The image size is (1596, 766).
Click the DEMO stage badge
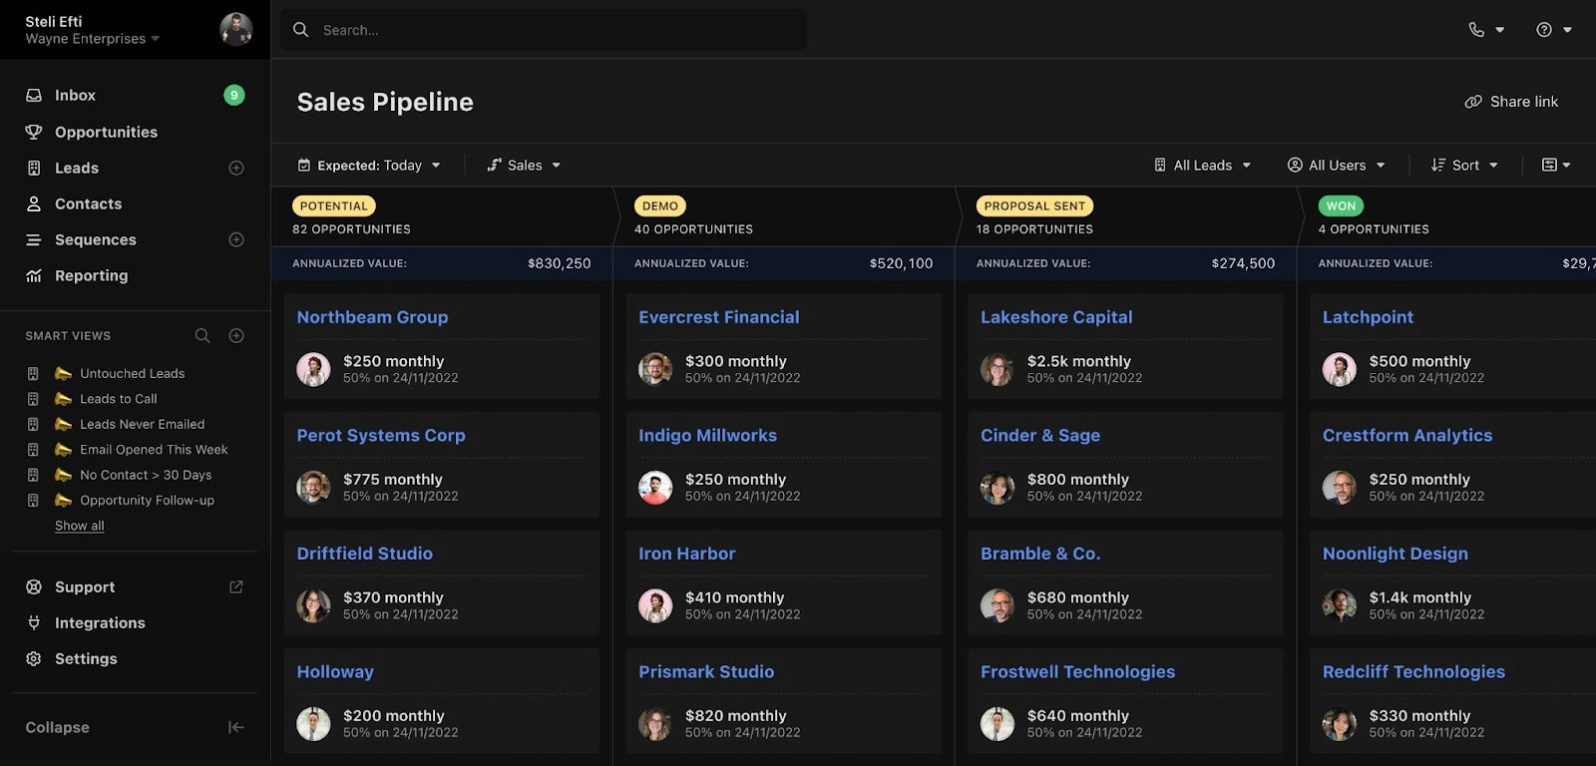[660, 206]
